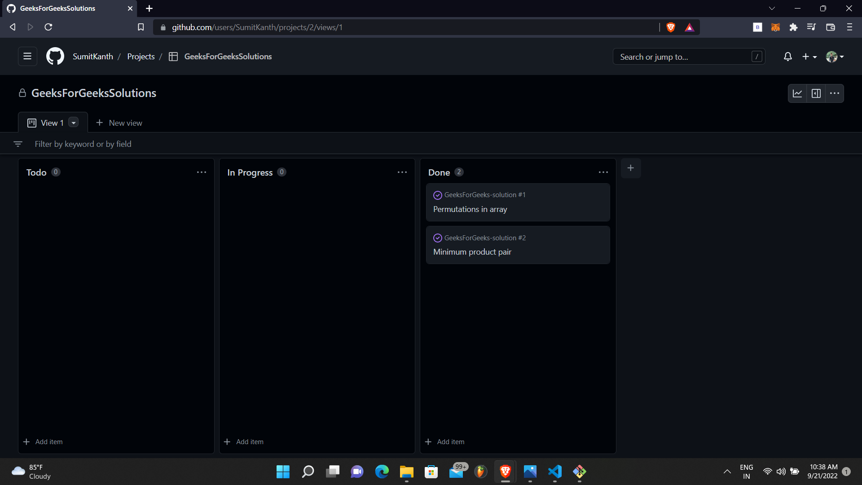The height and width of the screenshot is (485, 862).
Task: Bookmark the page via the address bar star
Action: click(141, 27)
